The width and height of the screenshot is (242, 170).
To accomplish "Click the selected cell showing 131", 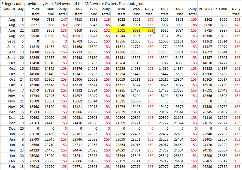I will (x=149, y=31).
